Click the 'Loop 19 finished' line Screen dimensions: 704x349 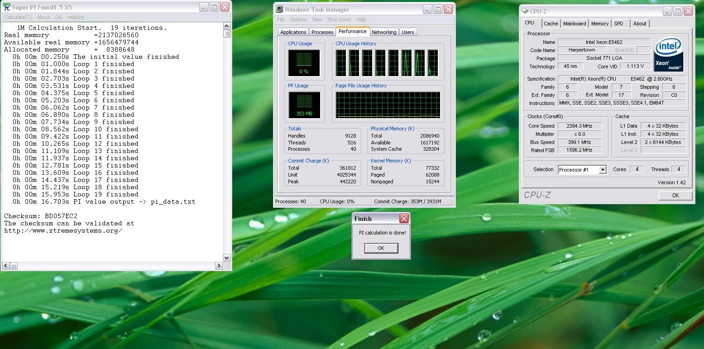point(76,194)
